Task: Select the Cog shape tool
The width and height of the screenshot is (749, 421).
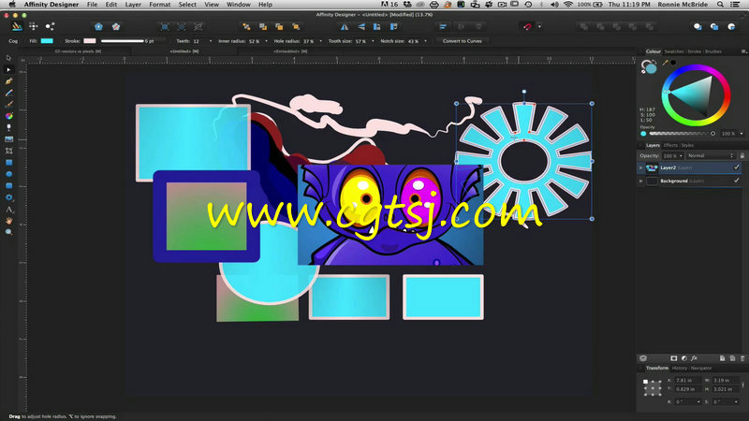Action: 8,197
